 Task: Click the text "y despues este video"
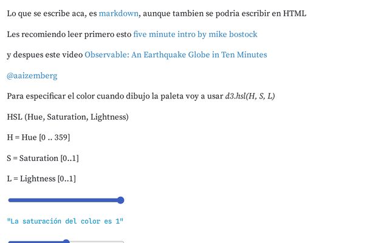tap(45, 55)
